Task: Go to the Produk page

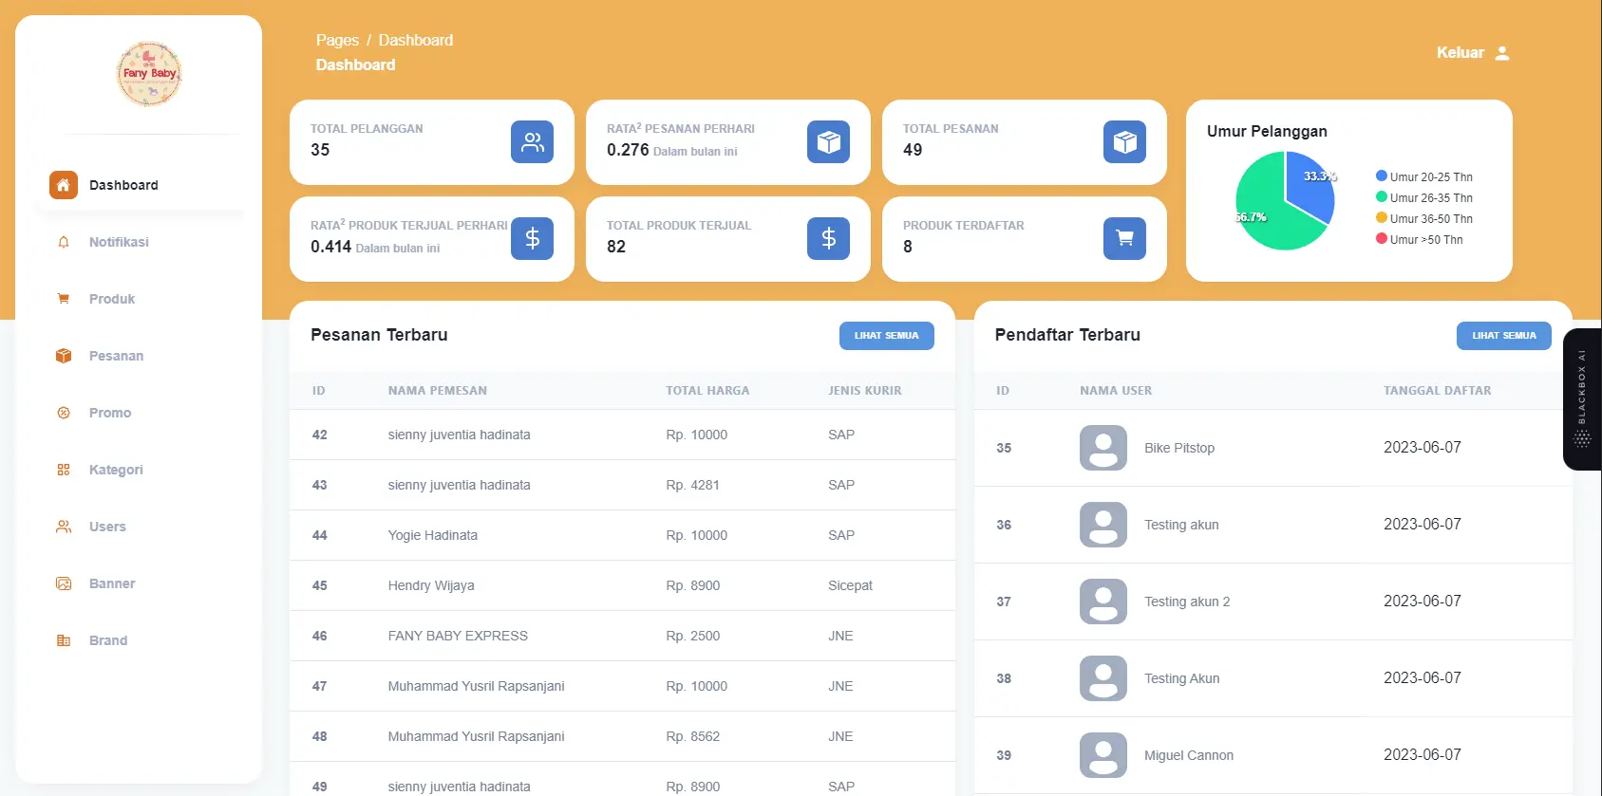Action: (112, 299)
